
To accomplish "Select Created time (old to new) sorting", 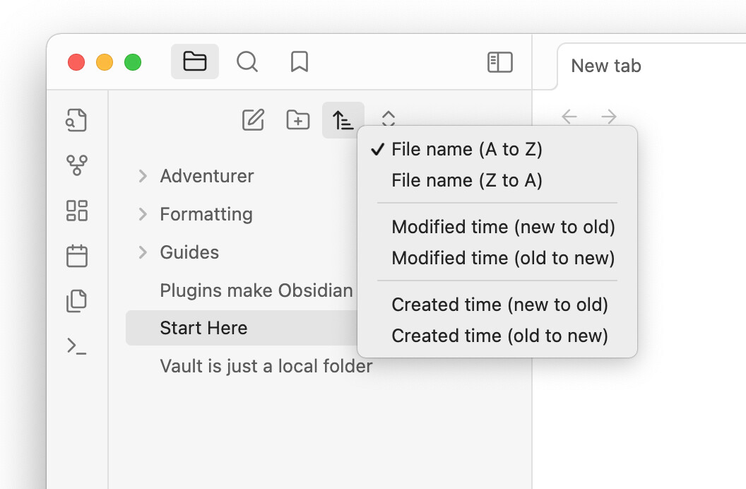I will (499, 336).
